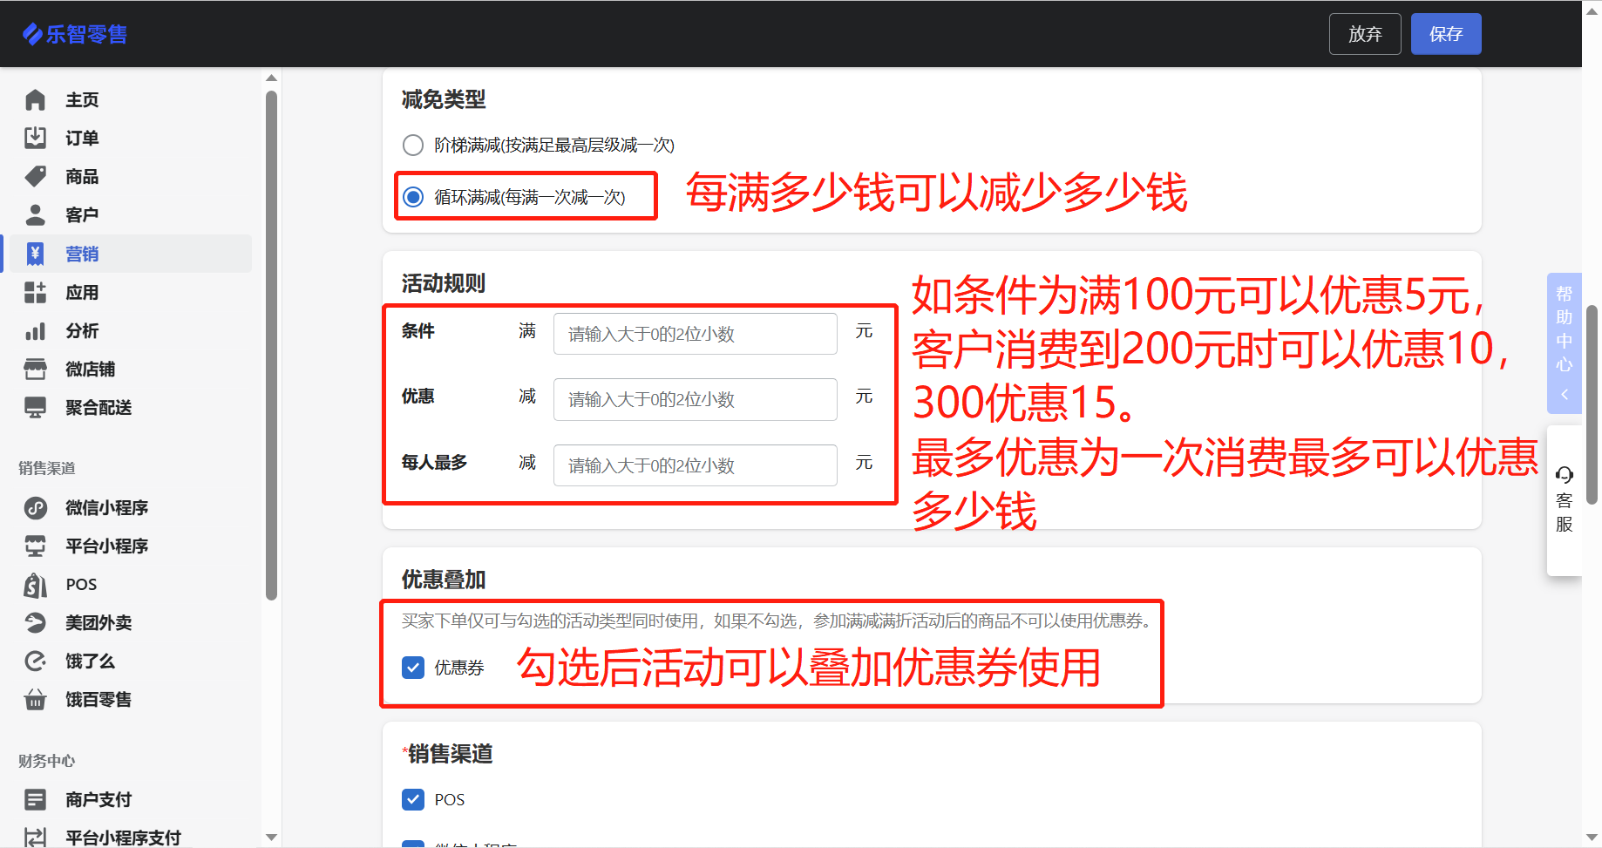Click the sidebar scroll-up arrow
1602x848 pixels.
tap(272, 78)
